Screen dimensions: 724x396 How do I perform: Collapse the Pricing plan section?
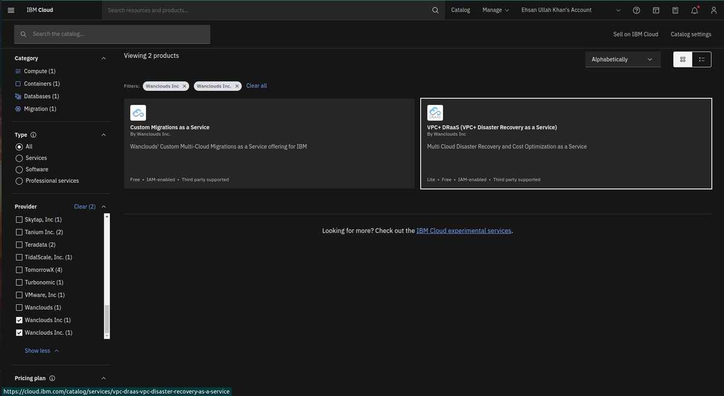[104, 378]
